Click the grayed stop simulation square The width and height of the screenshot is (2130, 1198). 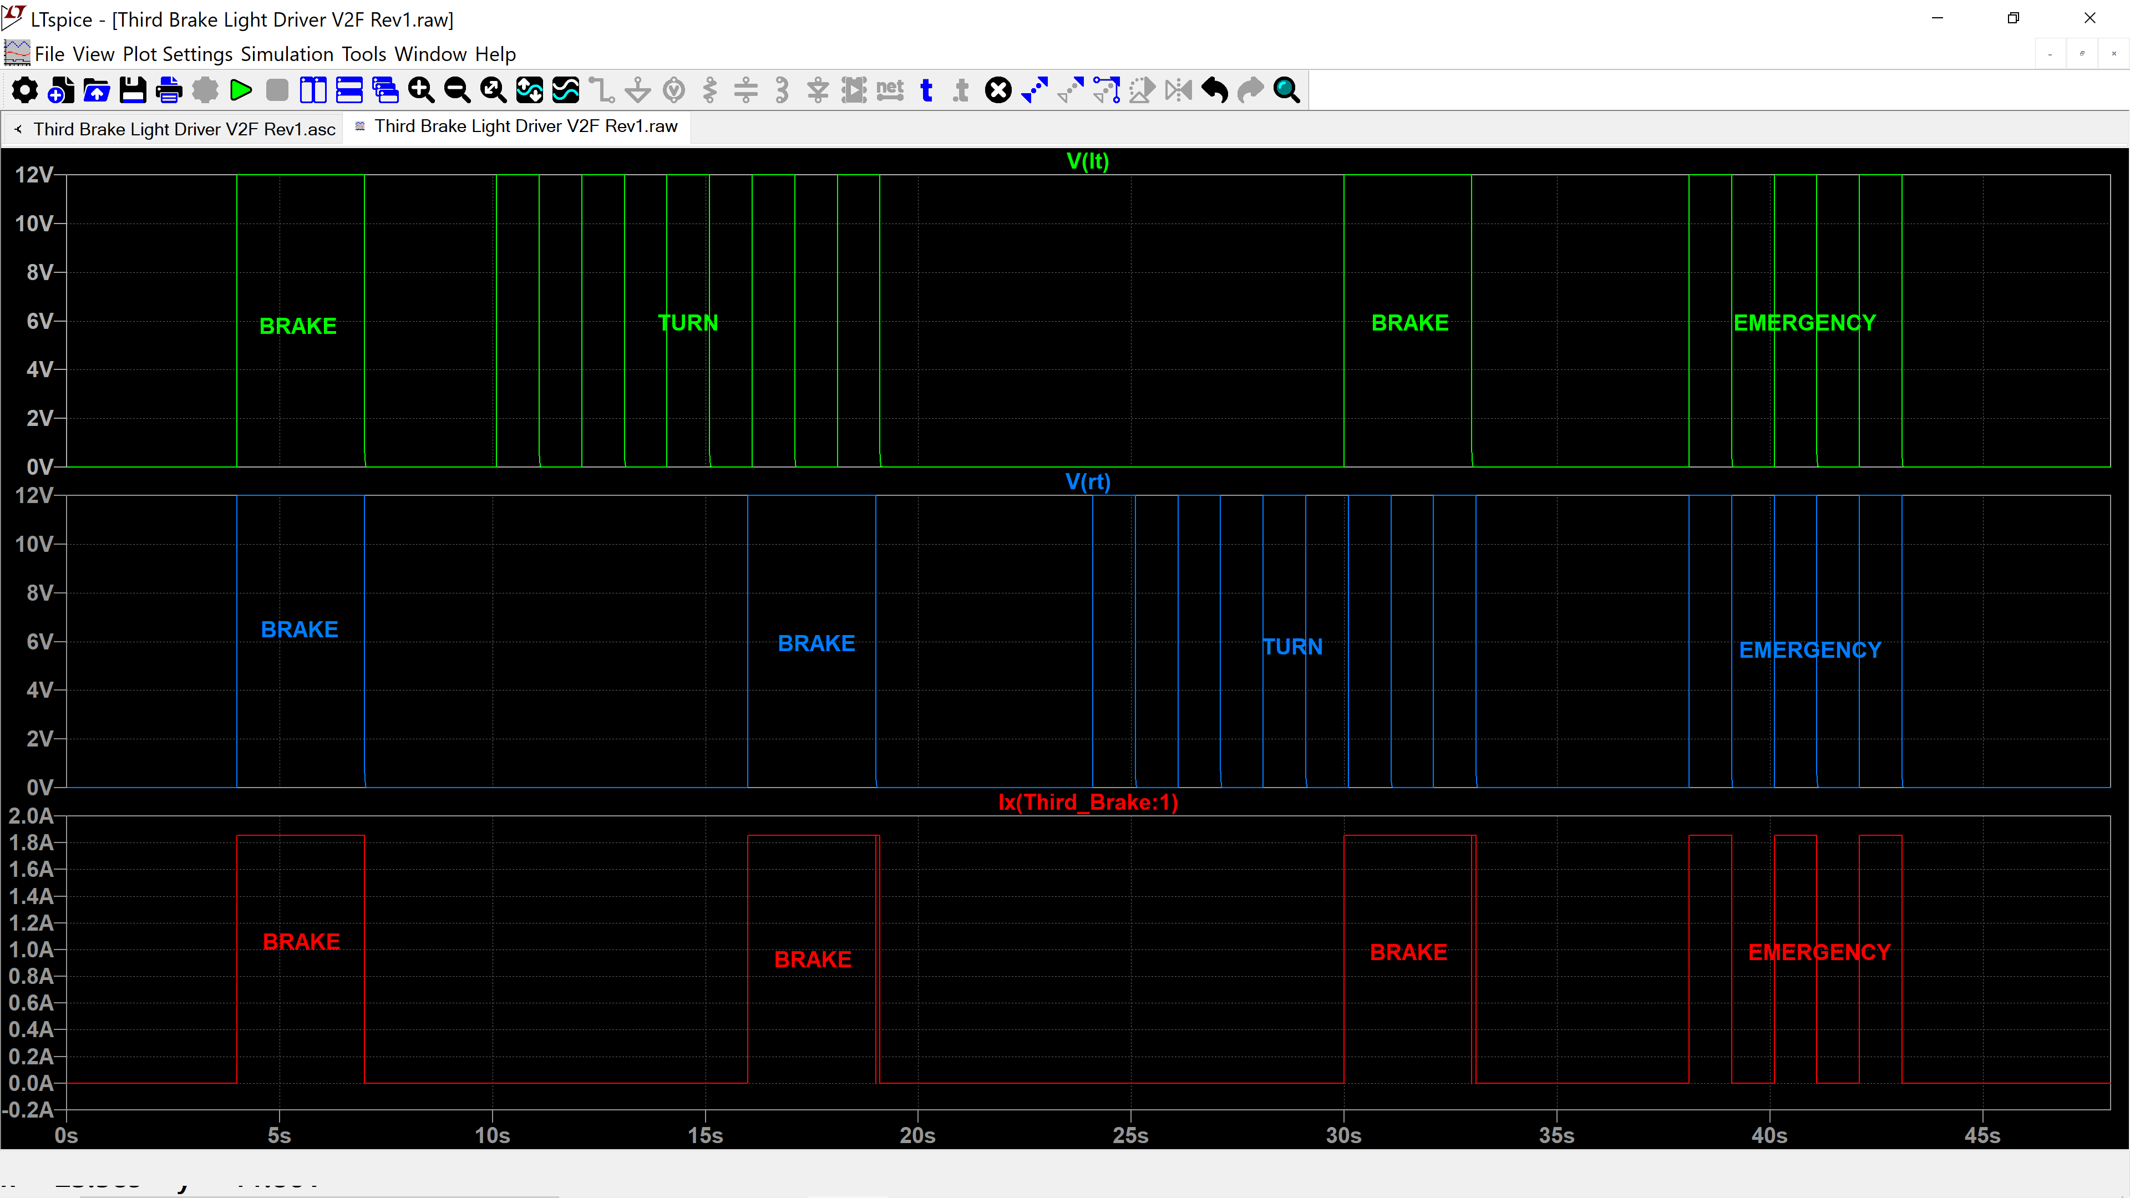(x=277, y=90)
